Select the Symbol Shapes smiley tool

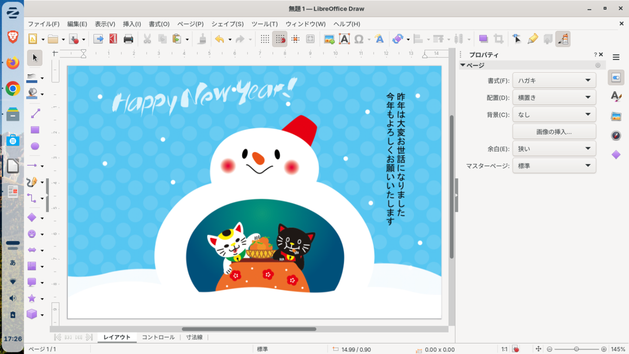(32, 234)
